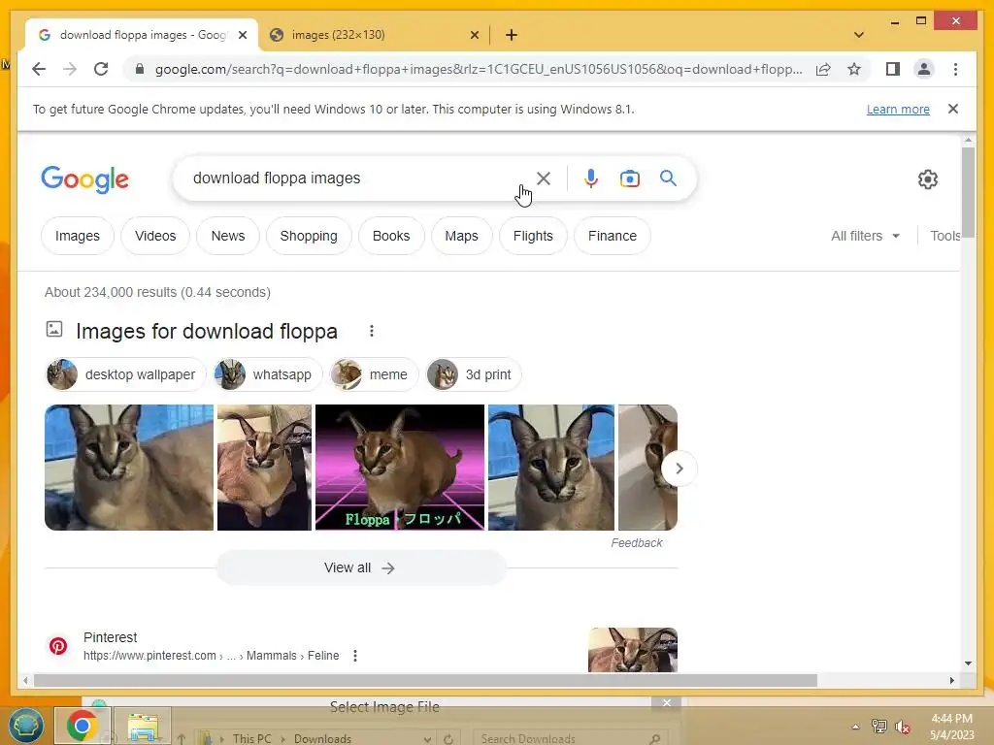Click Chrome icon in the taskbar
This screenshot has width=994, height=745.
[82, 726]
